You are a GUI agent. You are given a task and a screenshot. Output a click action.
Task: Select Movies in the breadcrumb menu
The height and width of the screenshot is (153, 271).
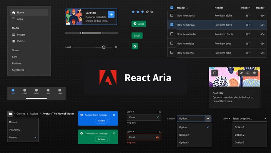[x=23, y=122]
